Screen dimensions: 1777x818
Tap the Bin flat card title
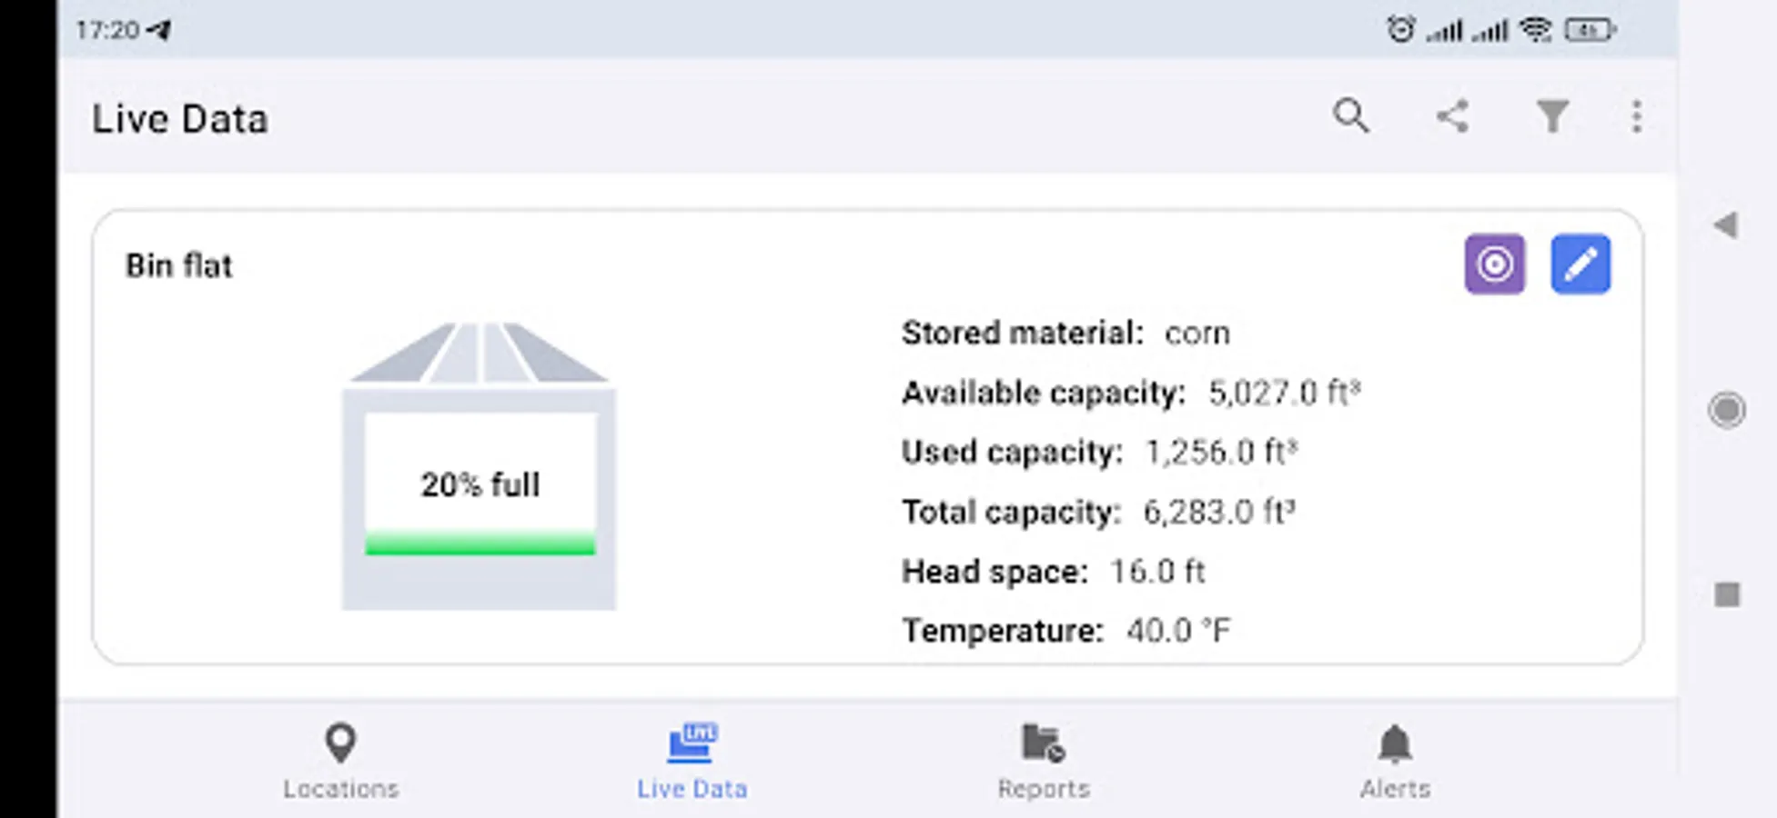(179, 266)
